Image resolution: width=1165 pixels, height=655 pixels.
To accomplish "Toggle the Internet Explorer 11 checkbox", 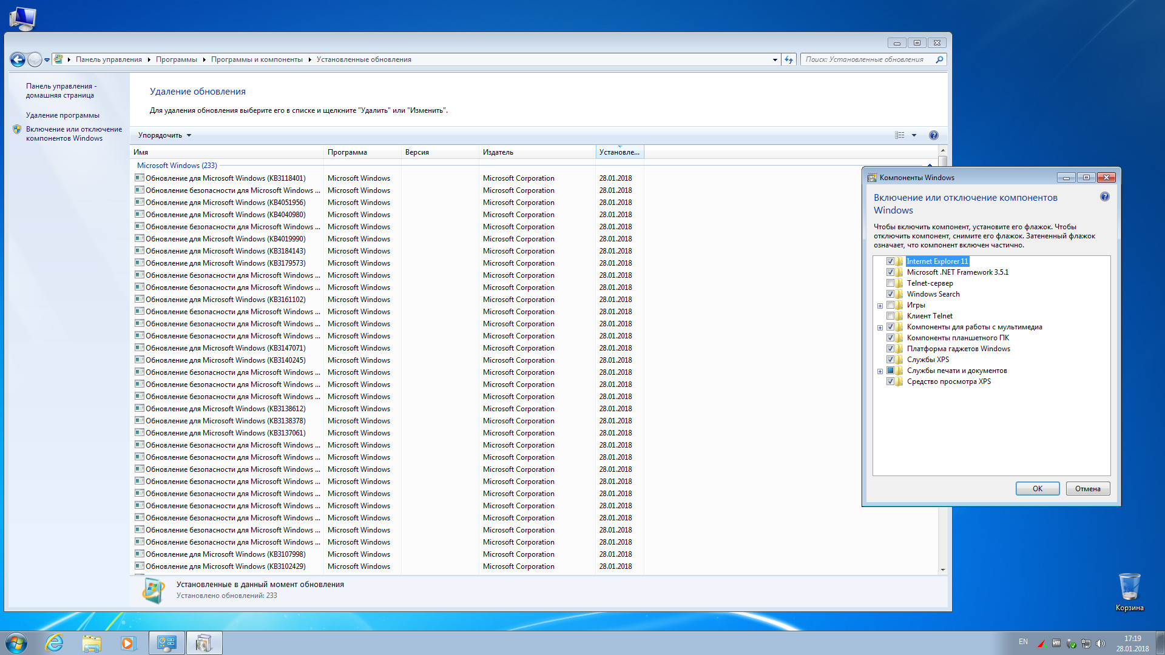I will (x=890, y=261).
